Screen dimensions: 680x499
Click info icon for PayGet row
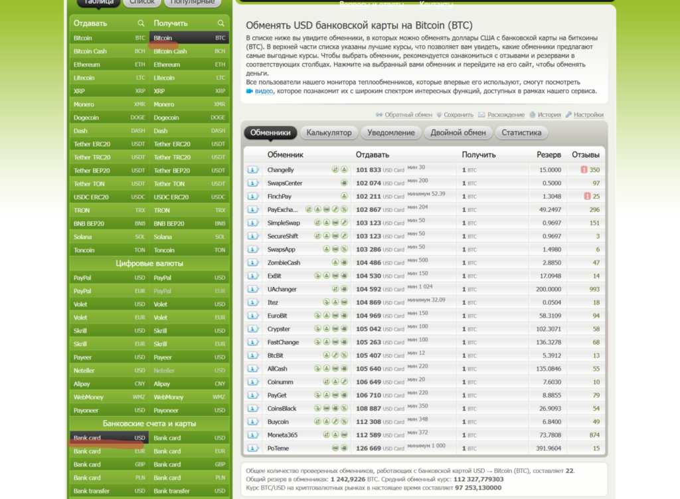253,395
